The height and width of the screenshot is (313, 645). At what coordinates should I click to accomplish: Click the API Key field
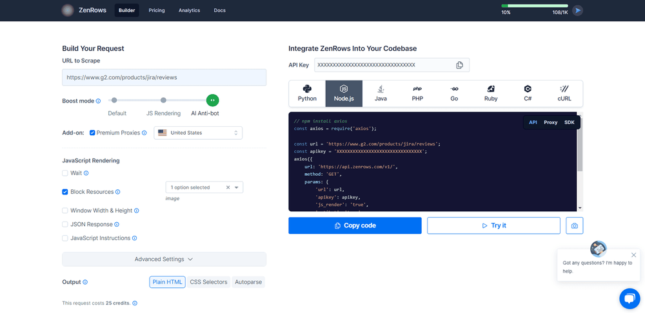pyautogui.click(x=392, y=65)
